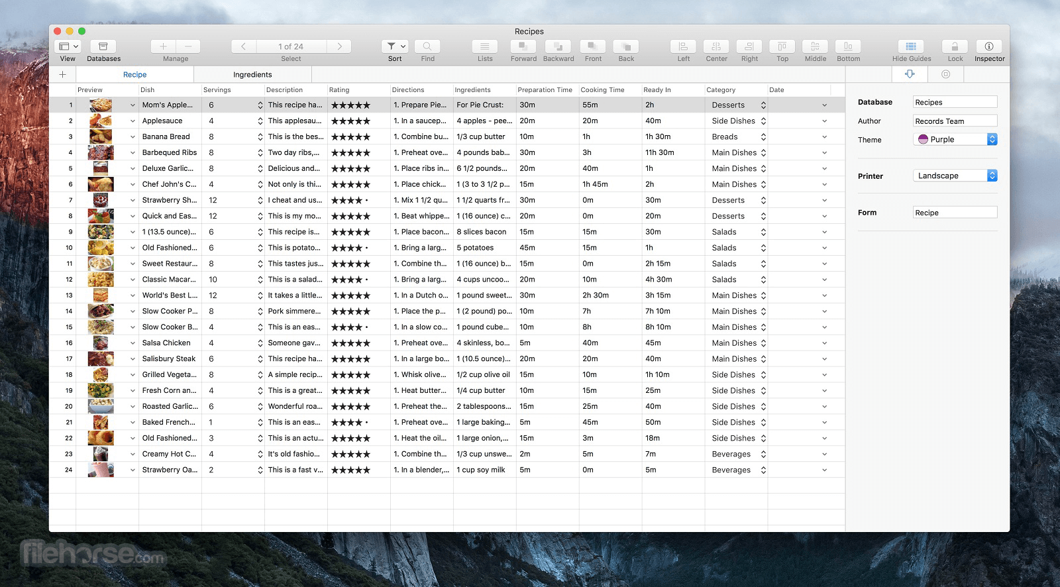Set rating stars for Baked French... row

[x=350, y=422]
